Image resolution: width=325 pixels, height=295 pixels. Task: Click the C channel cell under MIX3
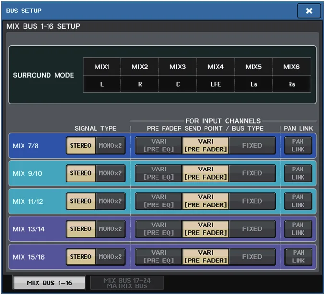[x=178, y=84]
